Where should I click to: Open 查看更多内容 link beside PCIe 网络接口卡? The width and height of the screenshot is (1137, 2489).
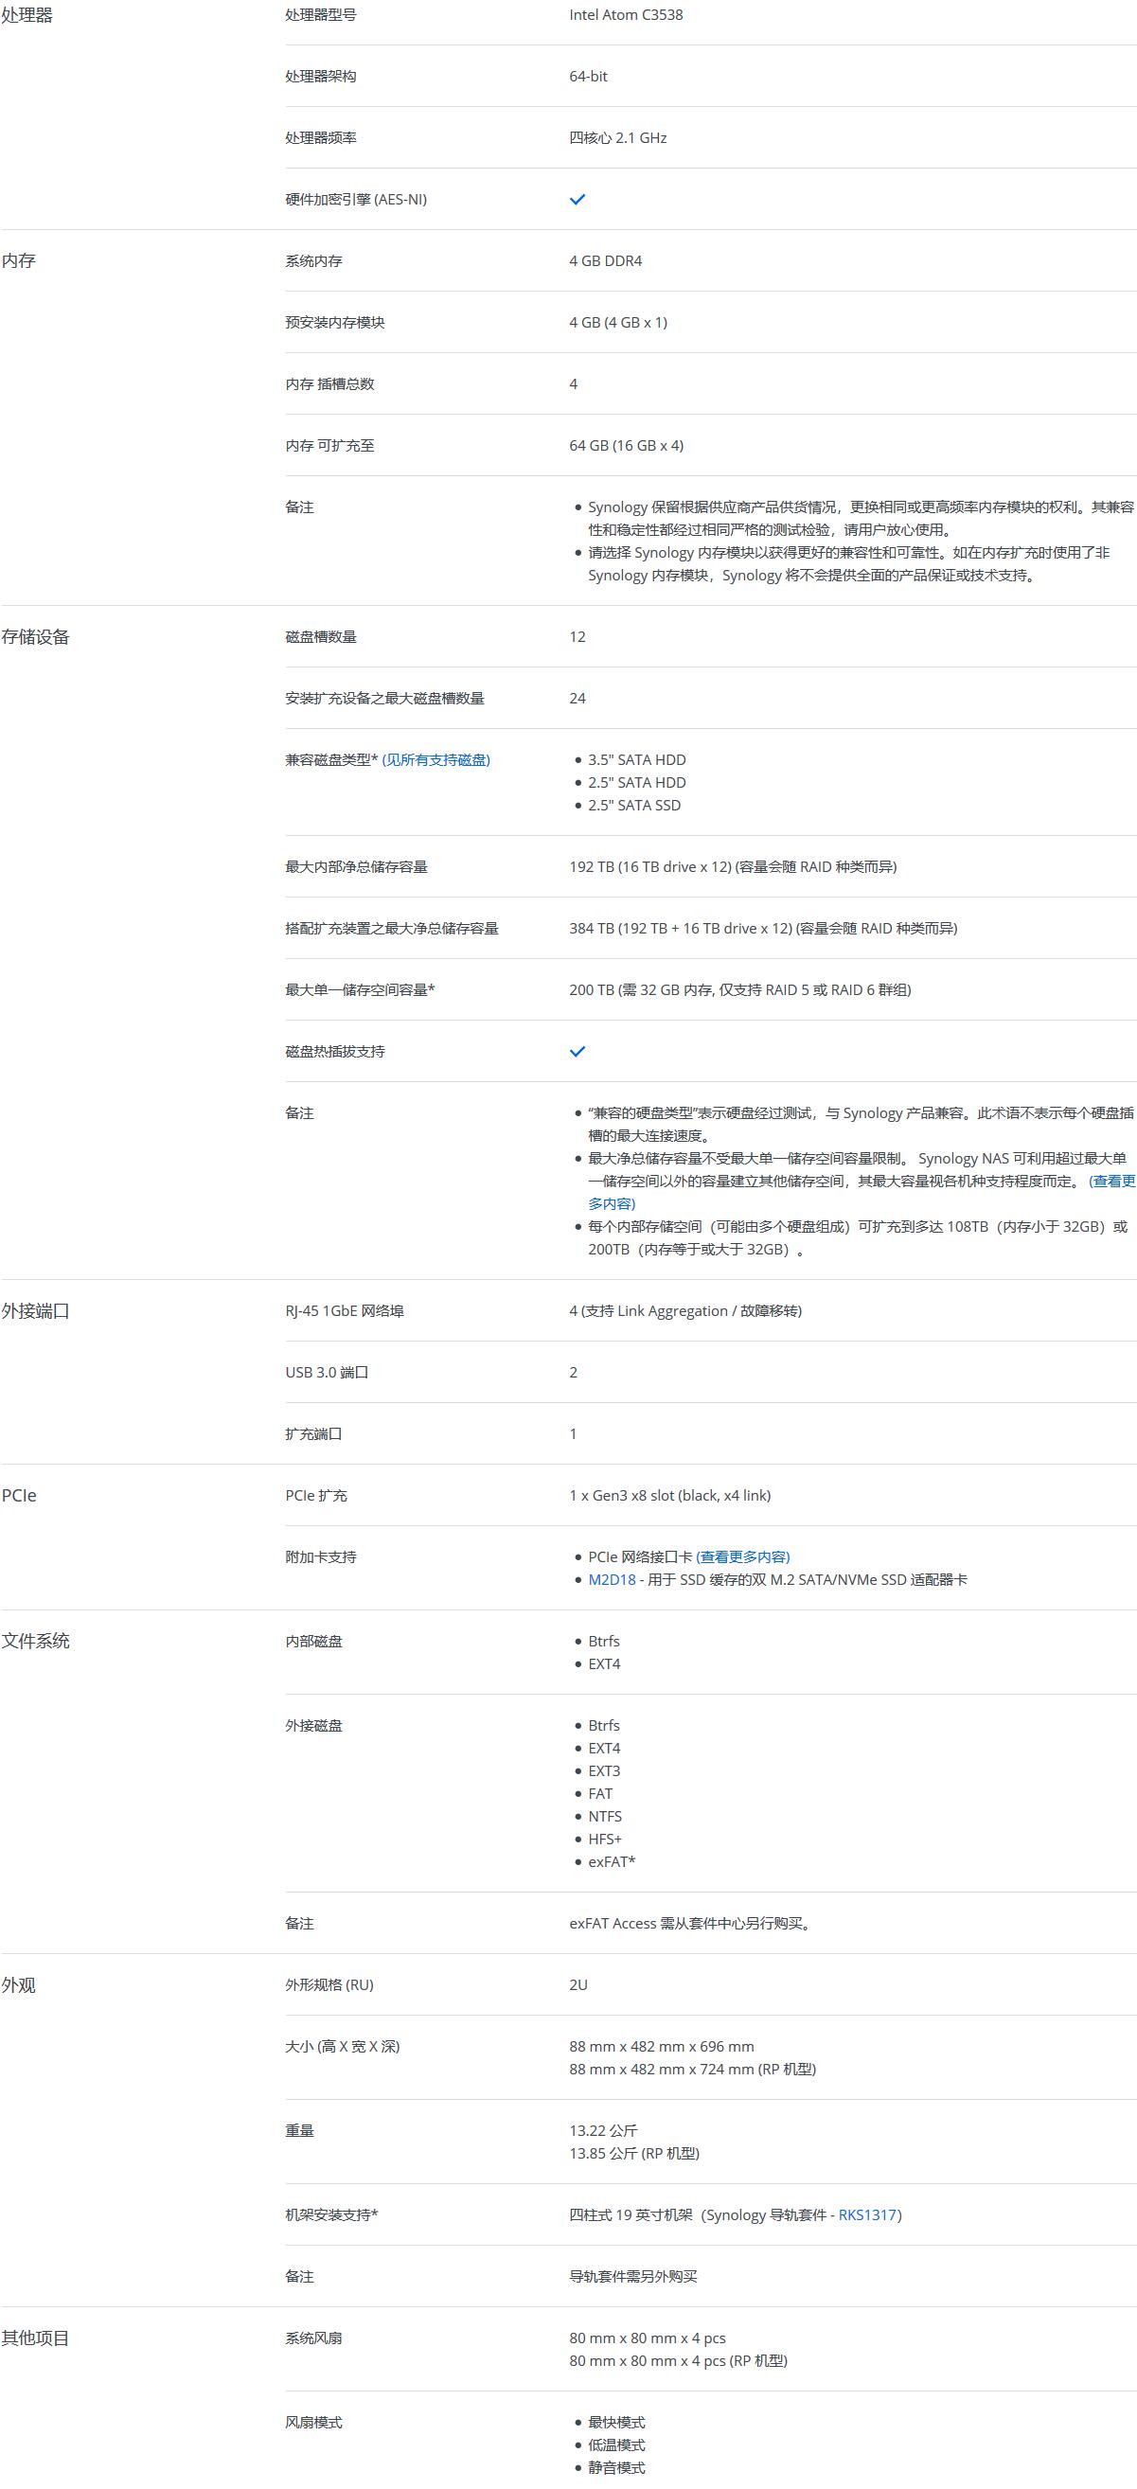[743, 1556]
